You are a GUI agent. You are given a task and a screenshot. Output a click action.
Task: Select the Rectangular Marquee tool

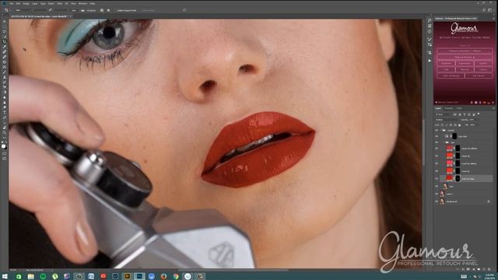point(5,26)
